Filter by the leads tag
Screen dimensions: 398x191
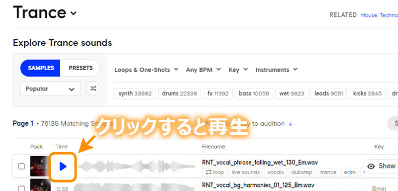click(329, 94)
